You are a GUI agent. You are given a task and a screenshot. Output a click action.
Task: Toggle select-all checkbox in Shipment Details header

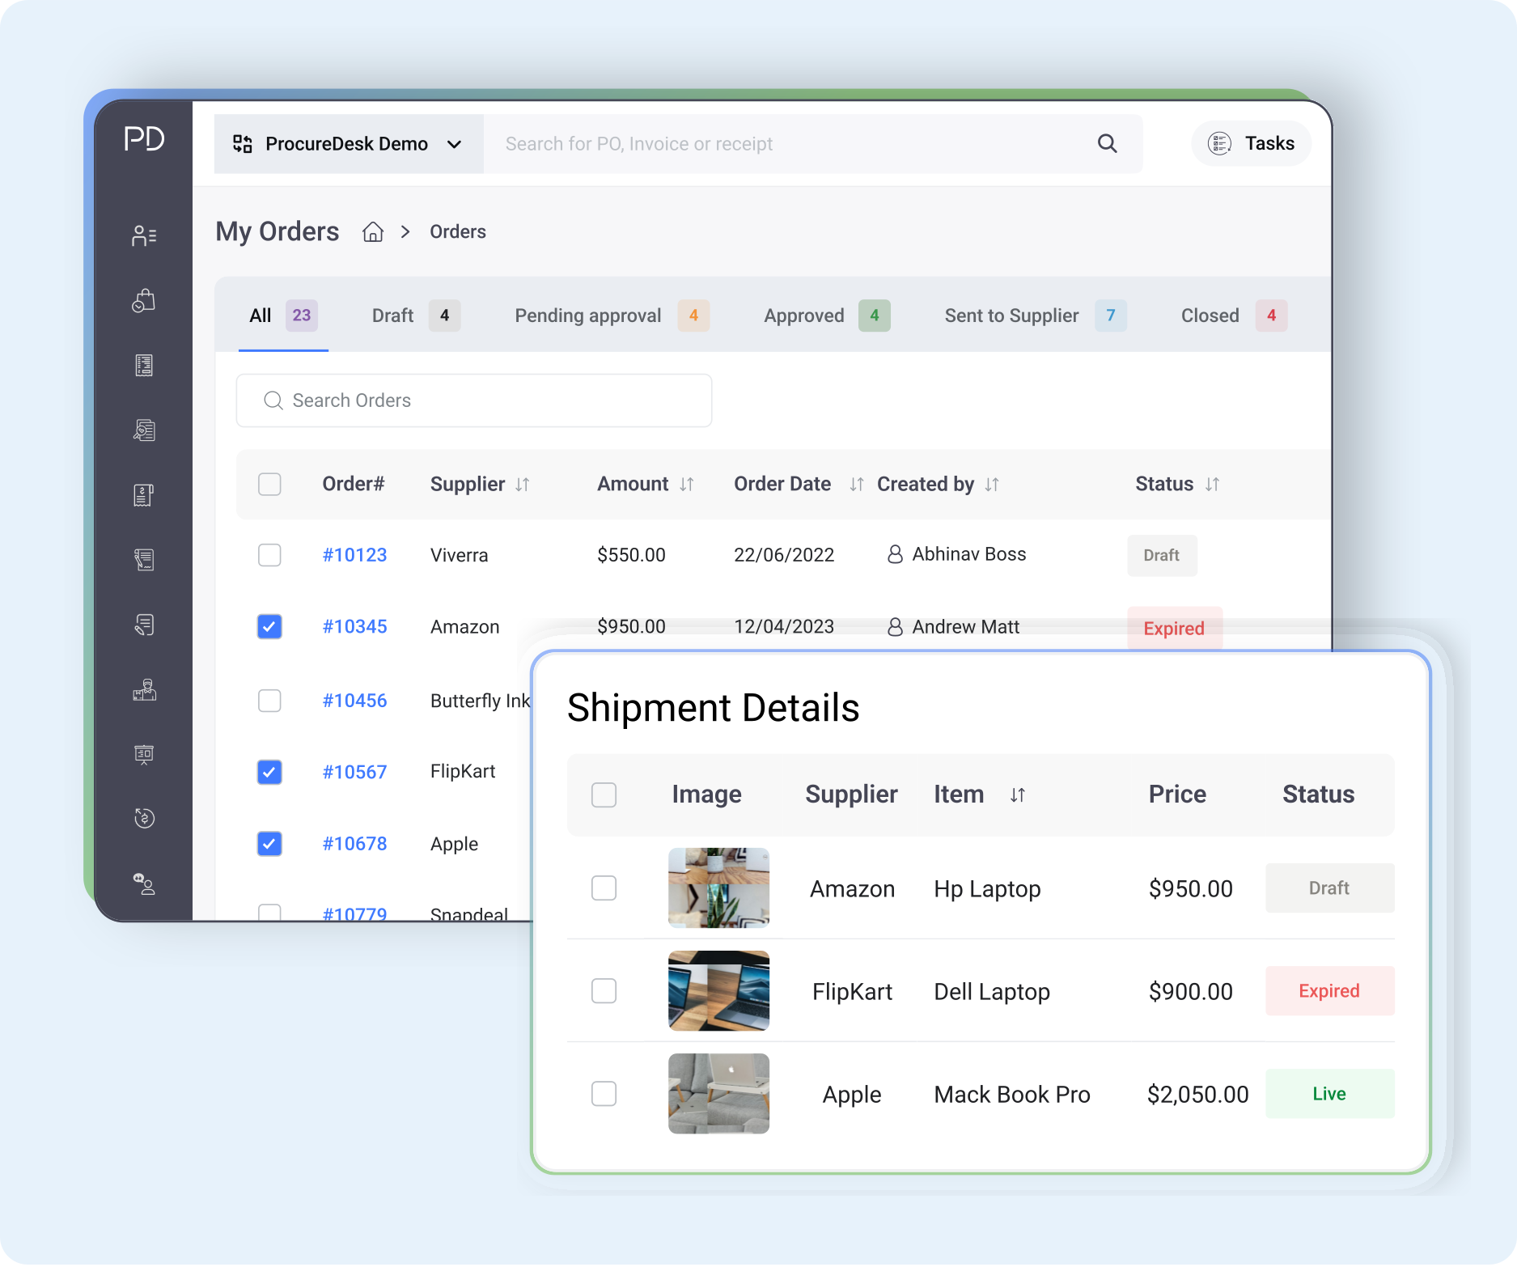(x=604, y=795)
